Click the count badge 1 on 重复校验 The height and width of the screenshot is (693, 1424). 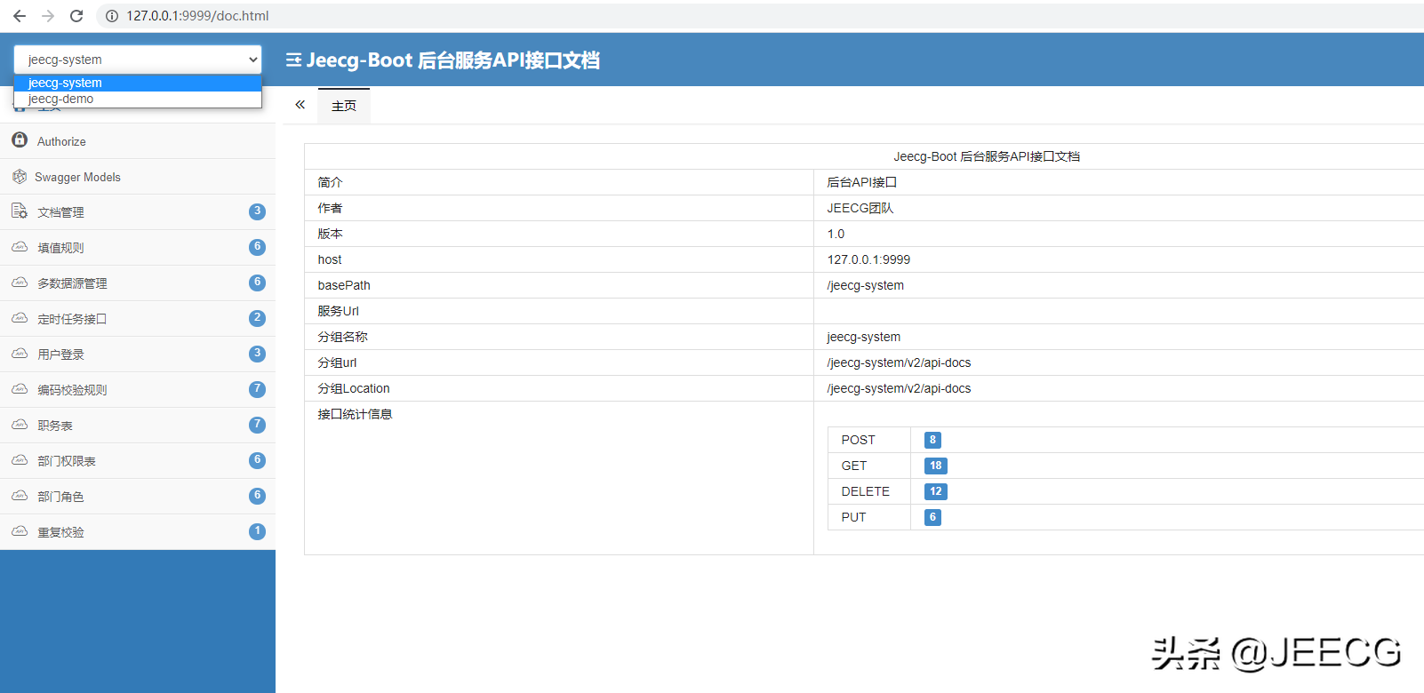(x=257, y=531)
